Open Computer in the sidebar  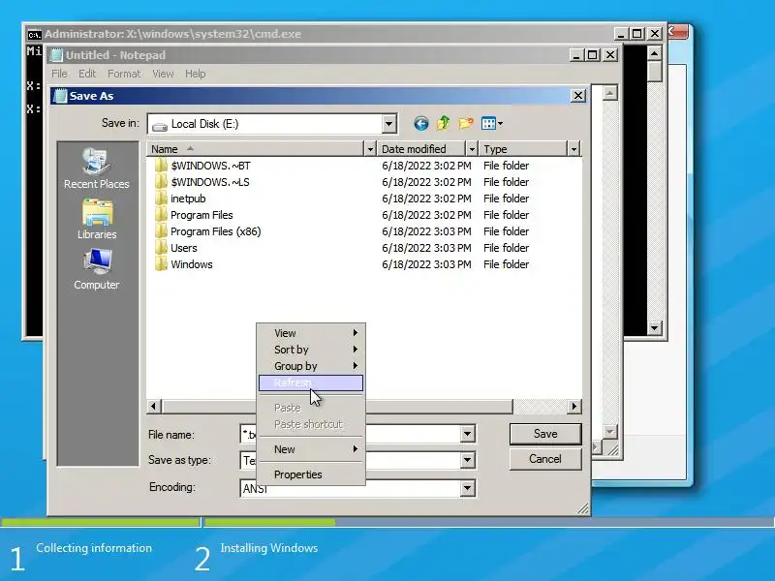click(96, 269)
